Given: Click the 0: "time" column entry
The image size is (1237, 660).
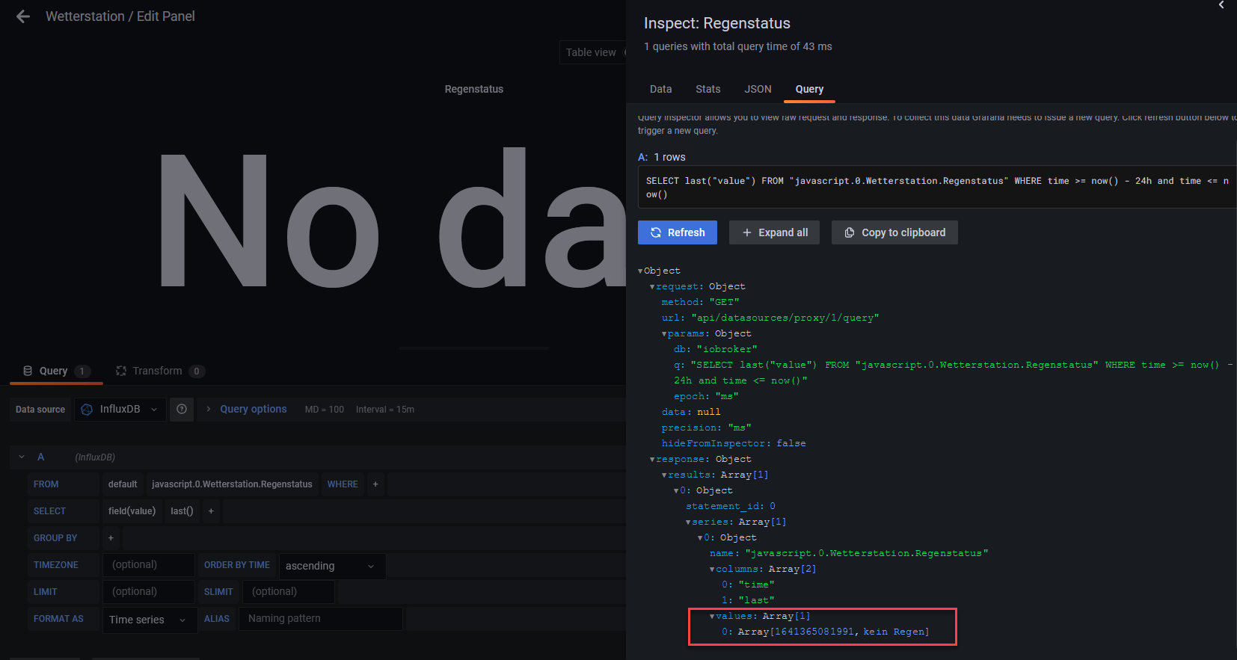Looking at the screenshot, I should [748, 585].
